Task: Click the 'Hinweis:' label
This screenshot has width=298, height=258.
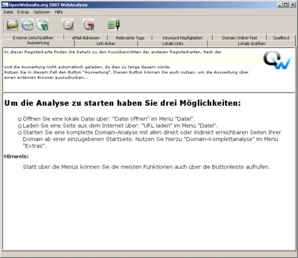Action: [16, 157]
